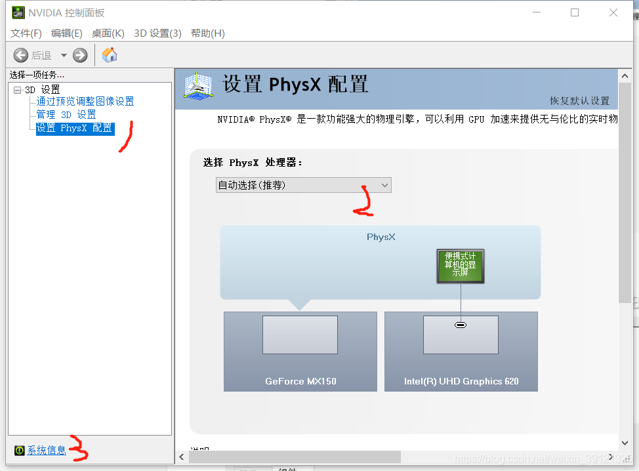This screenshot has width=639, height=471.
Task: Open the 文件(F) menu
Action: (26, 33)
